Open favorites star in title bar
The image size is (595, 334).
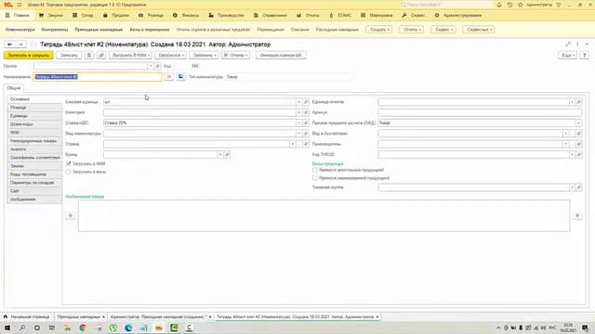point(521,5)
